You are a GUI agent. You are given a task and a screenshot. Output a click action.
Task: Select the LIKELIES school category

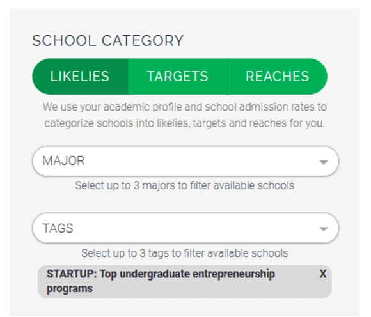(x=80, y=76)
